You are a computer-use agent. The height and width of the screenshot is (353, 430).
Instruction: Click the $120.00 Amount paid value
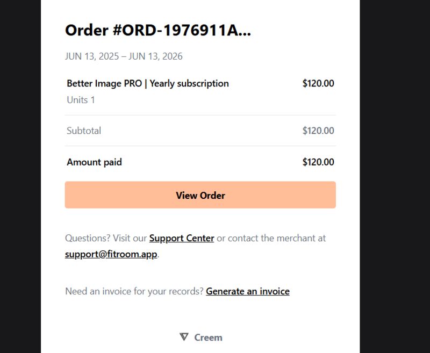[318, 162]
